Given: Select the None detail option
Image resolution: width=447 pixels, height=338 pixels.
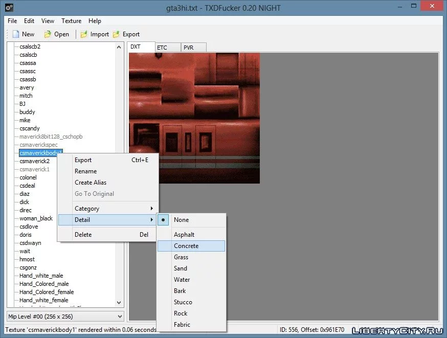Looking at the screenshot, I should point(191,220).
